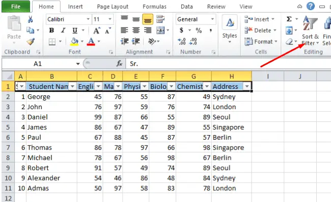Click the Clear eraser icon

click(x=289, y=42)
